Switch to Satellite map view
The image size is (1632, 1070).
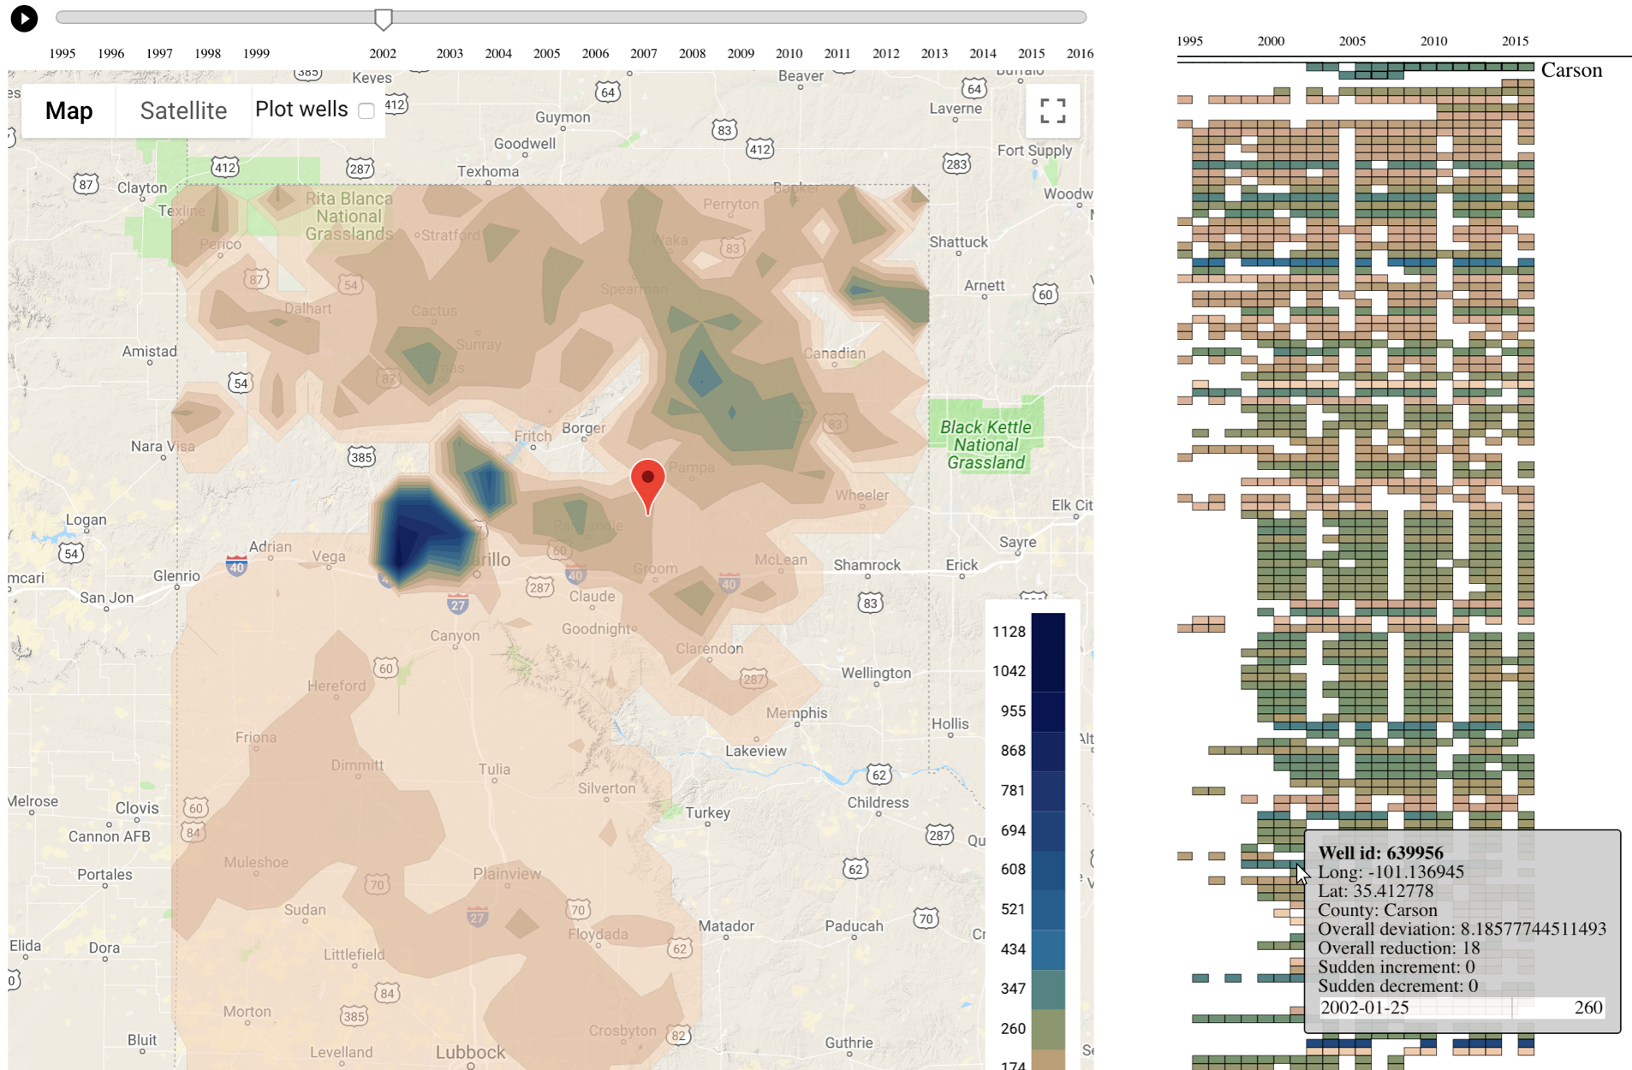coord(183,110)
